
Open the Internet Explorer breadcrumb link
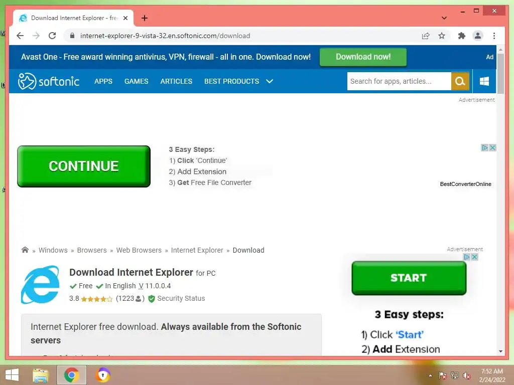pyautogui.click(x=197, y=250)
